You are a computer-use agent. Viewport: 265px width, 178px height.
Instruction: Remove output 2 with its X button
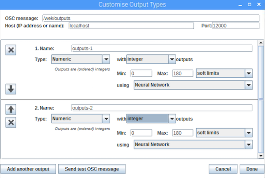11,122
